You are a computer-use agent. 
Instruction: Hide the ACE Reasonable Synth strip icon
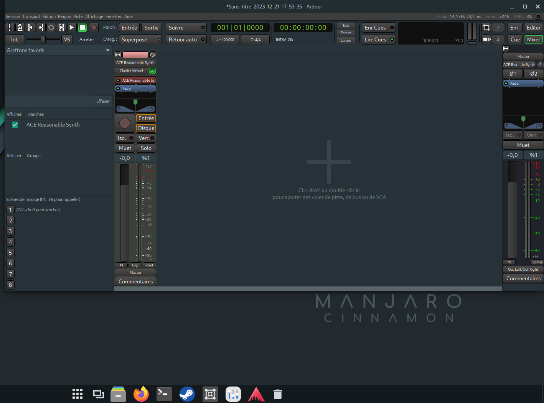(153, 55)
